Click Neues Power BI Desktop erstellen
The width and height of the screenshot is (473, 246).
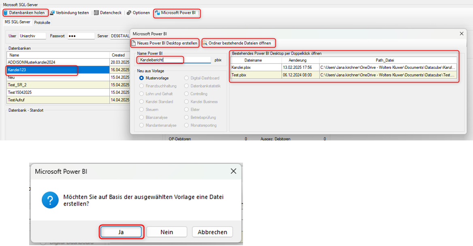pos(164,43)
